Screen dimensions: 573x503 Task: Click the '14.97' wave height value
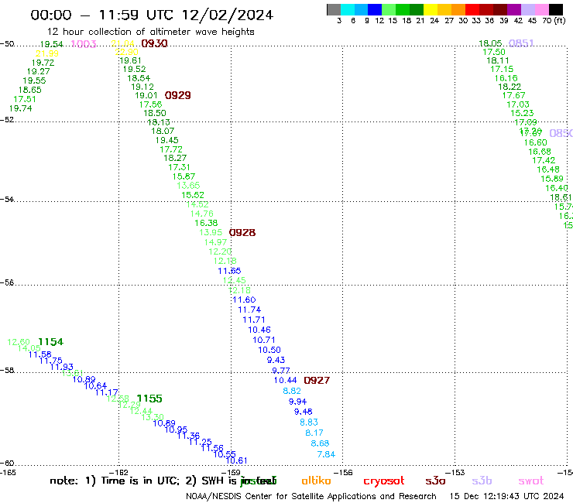coord(215,242)
